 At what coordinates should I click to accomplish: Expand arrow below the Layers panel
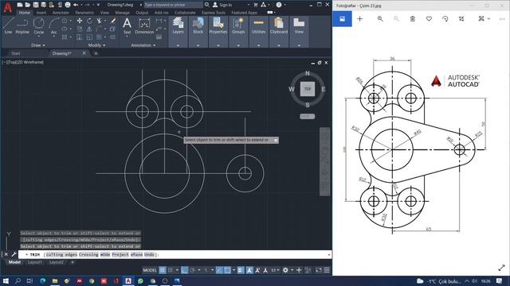click(x=178, y=46)
